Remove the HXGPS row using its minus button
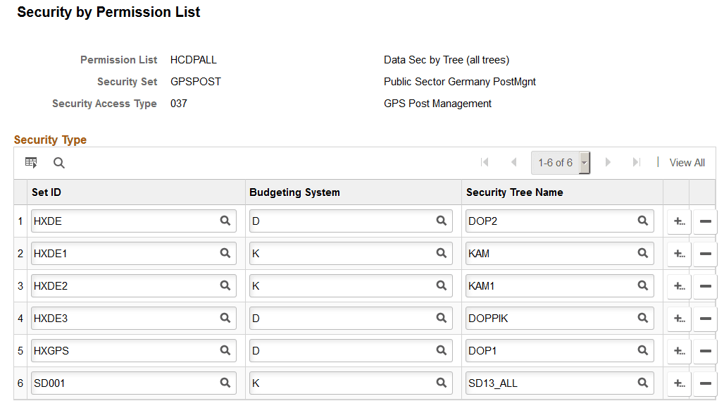 pyautogui.click(x=704, y=350)
